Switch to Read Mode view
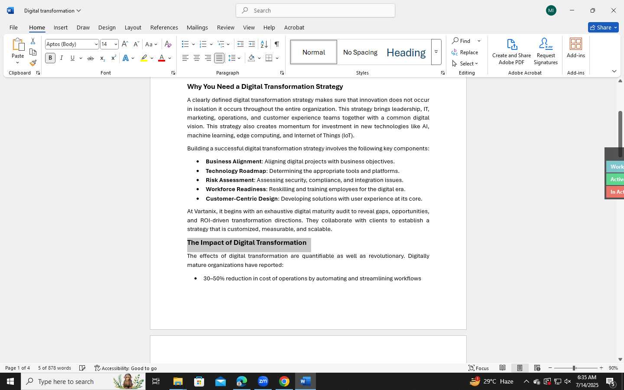The width and height of the screenshot is (624, 390). pos(503,368)
